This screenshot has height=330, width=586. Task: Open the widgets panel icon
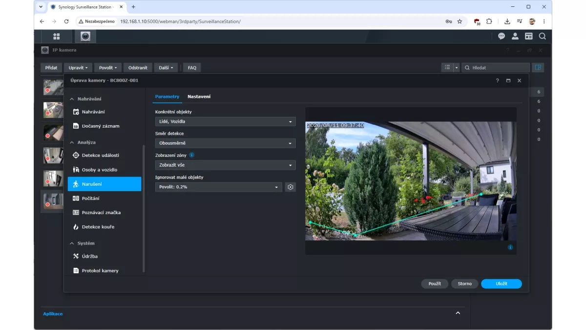[529, 36]
